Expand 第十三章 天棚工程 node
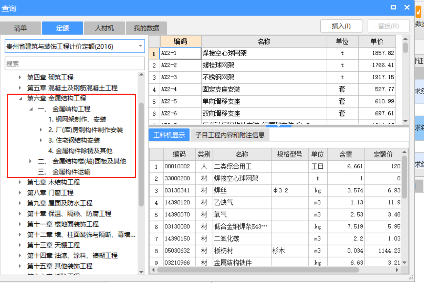424x283 pixels. point(20,245)
